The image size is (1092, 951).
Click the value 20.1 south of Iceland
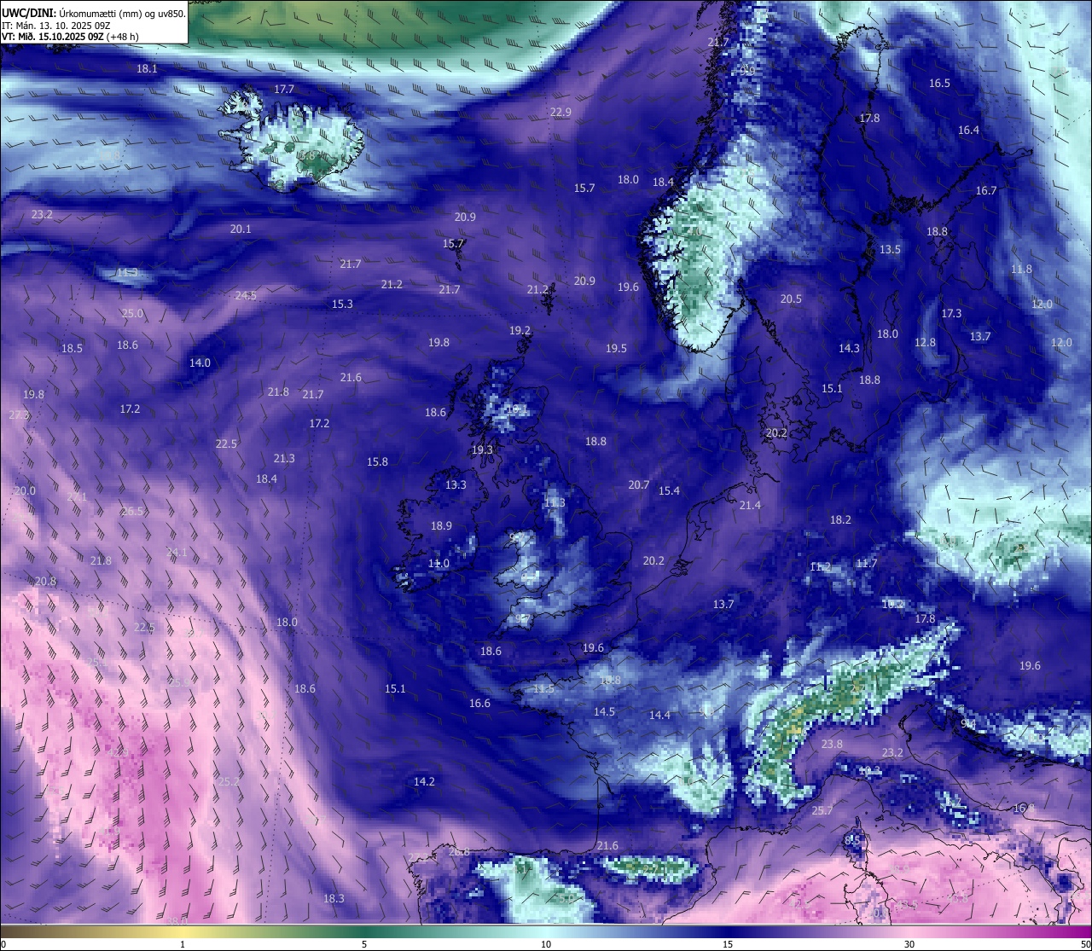tap(241, 229)
